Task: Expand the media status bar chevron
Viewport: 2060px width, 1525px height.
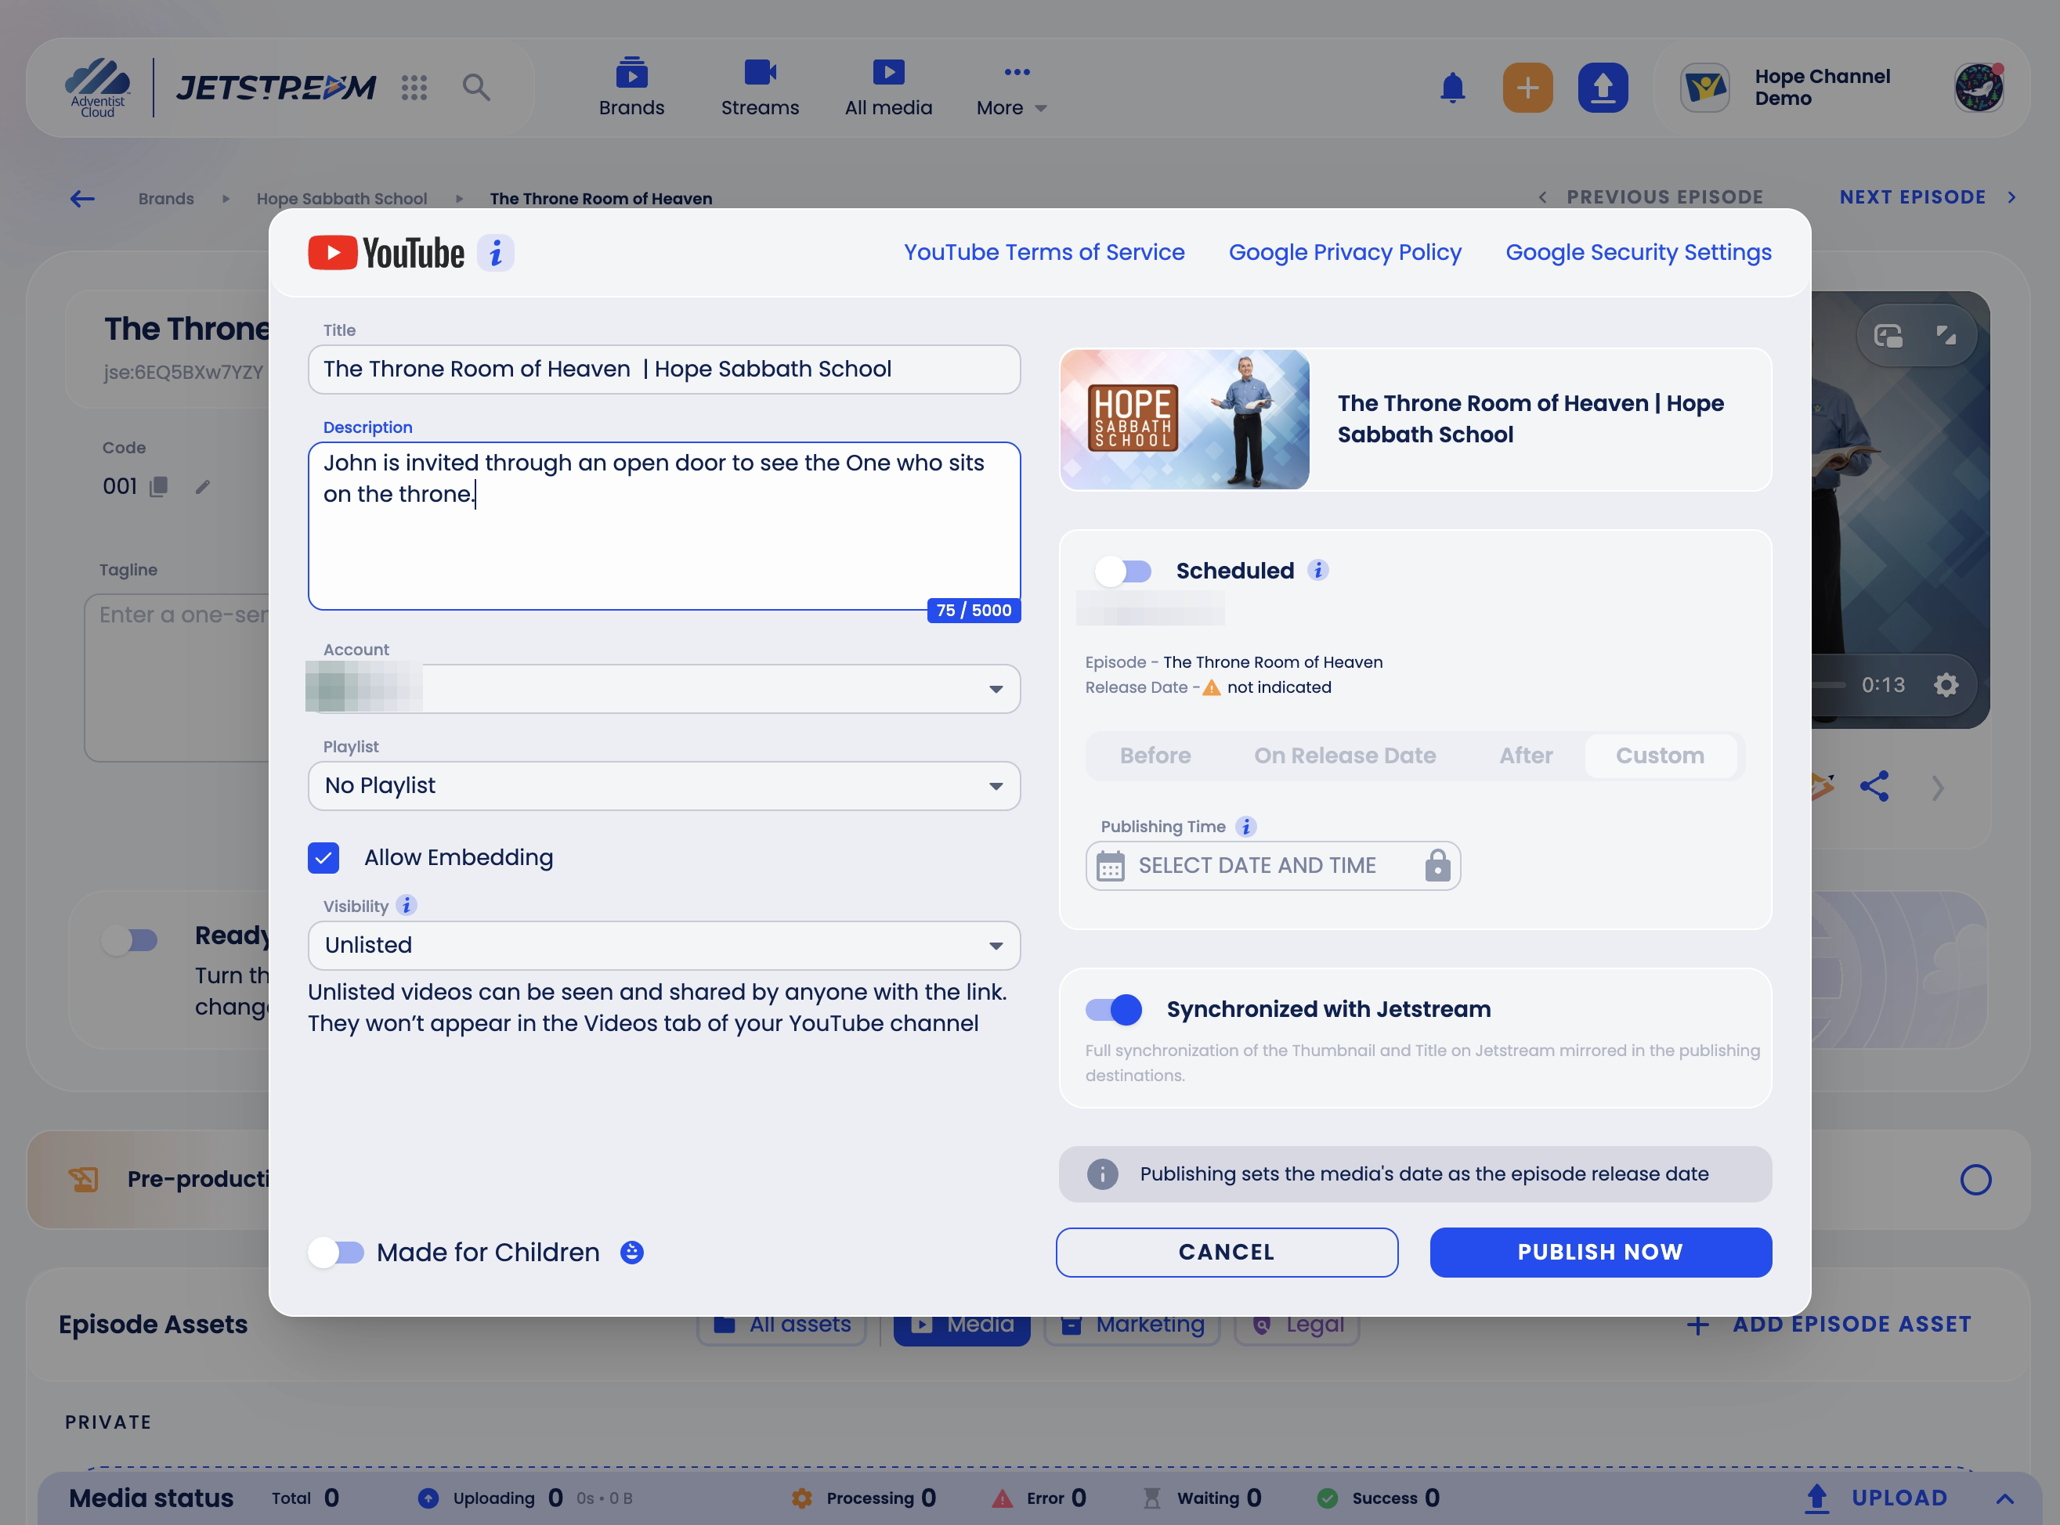Action: click(2004, 1498)
